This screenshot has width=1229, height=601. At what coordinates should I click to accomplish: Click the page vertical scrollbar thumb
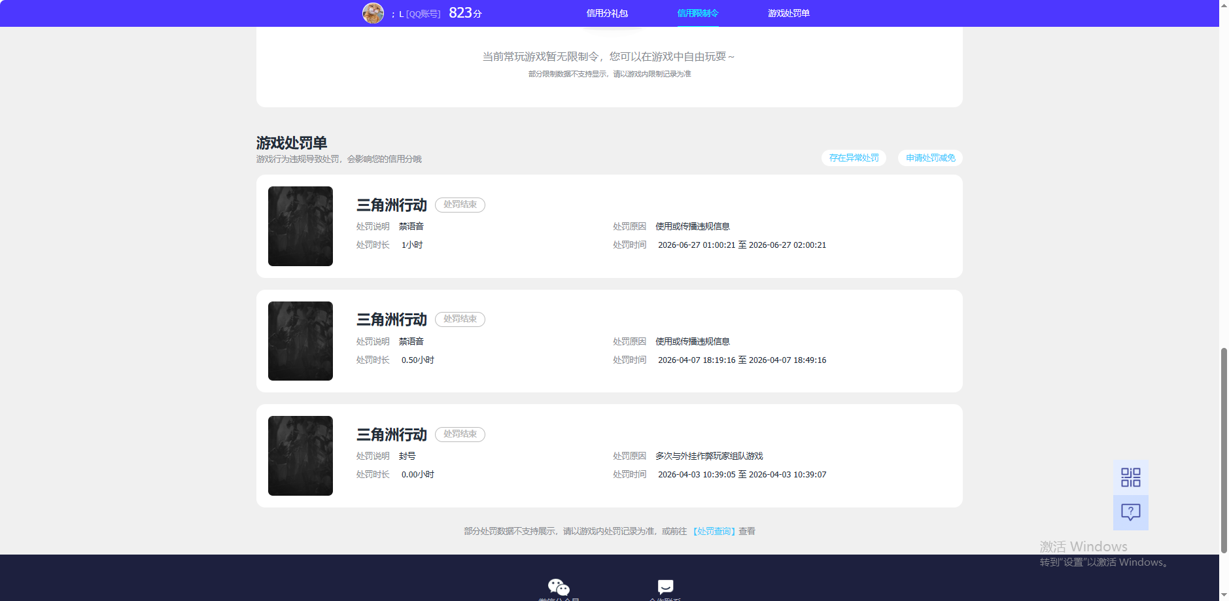[x=1224, y=450]
